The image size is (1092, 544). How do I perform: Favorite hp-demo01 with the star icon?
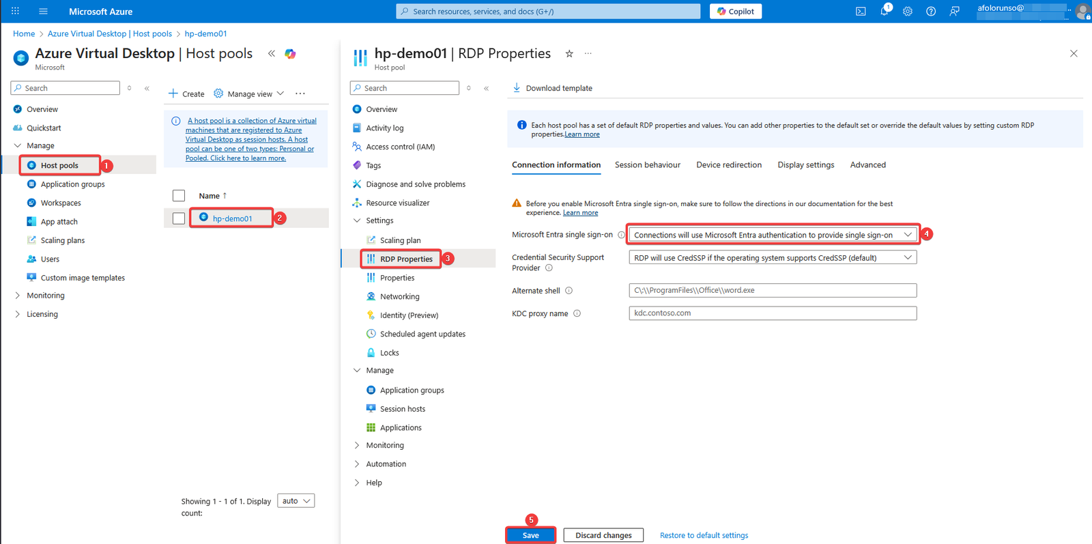pyautogui.click(x=569, y=54)
